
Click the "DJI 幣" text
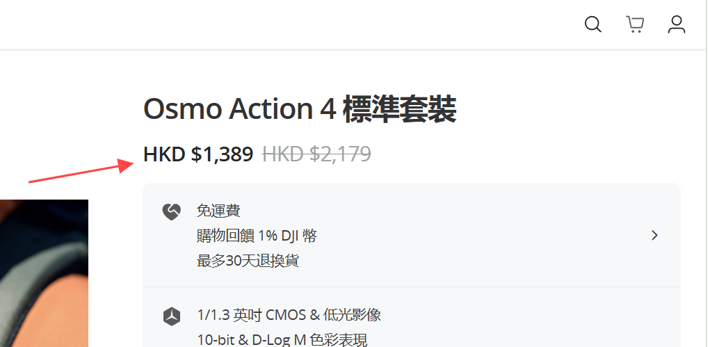[x=299, y=236]
